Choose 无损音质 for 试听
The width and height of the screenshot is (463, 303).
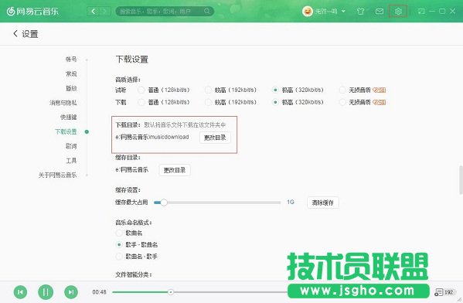tap(342, 90)
